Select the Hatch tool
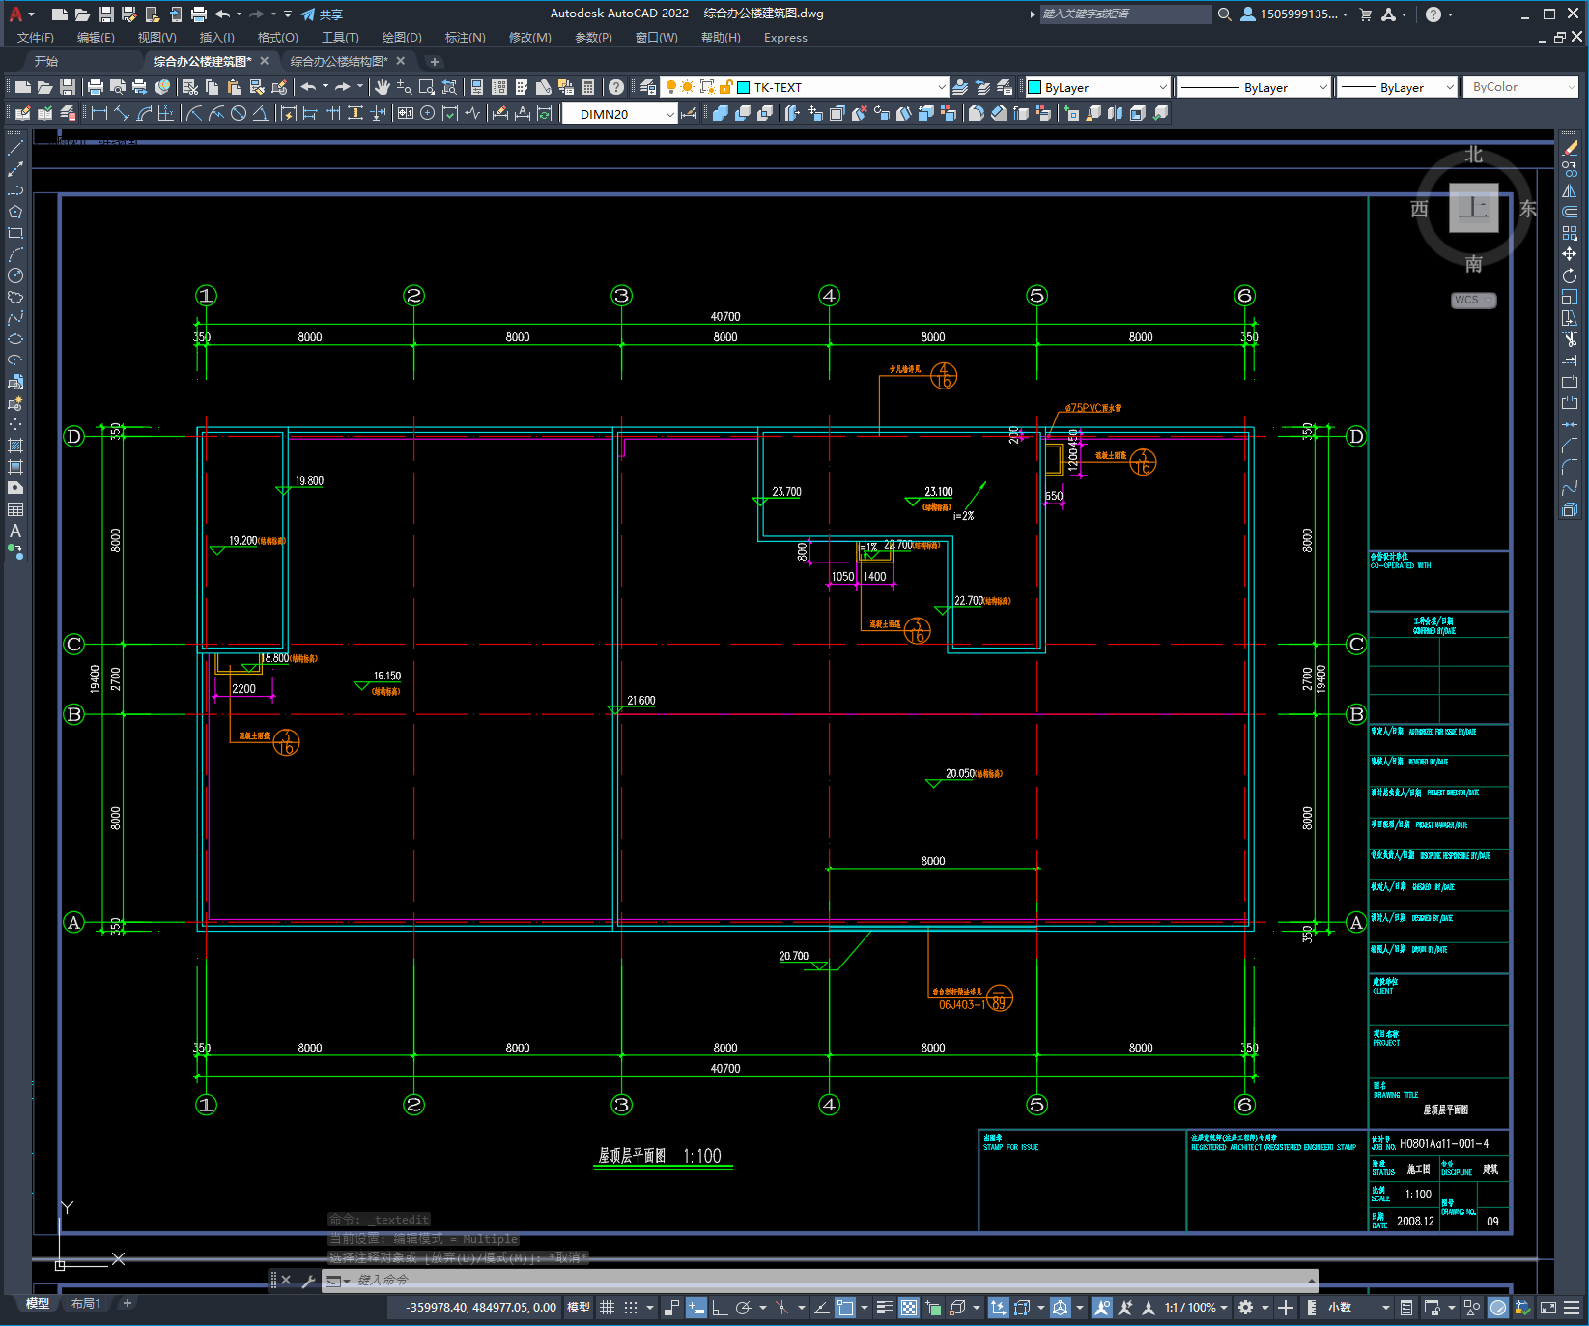 (15, 446)
